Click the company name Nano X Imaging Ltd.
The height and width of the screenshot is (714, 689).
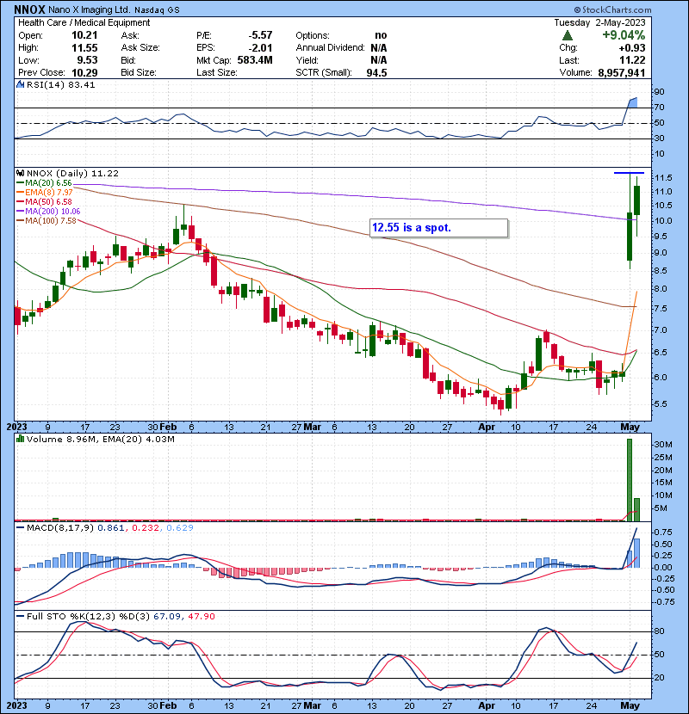pos(90,9)
